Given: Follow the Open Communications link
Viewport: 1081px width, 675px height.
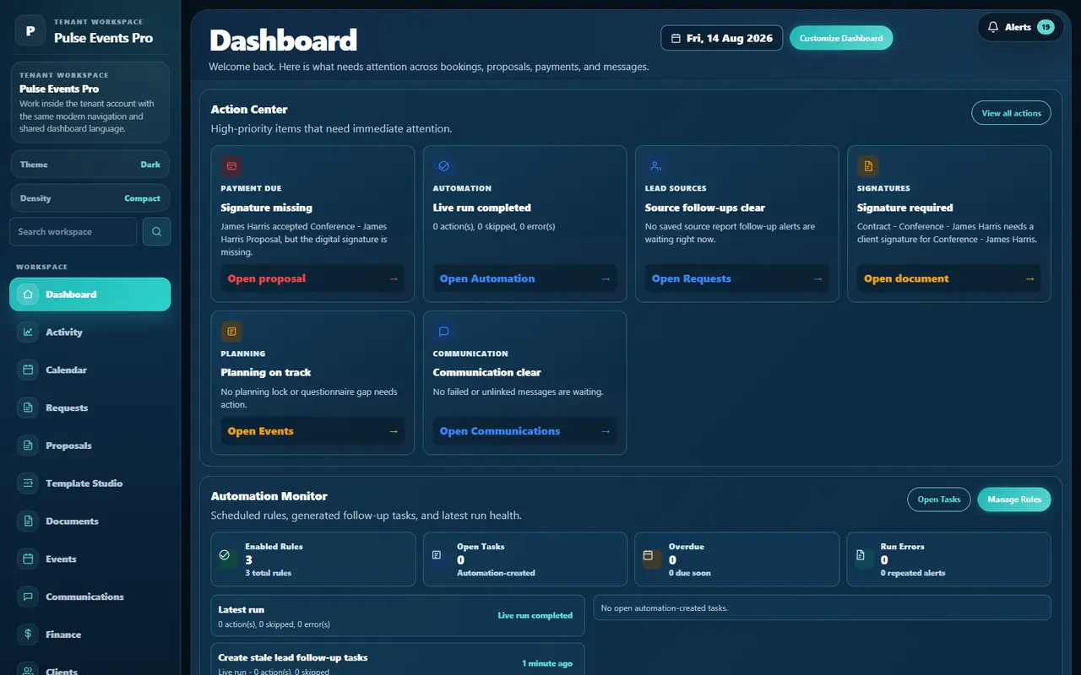Looking at the screenshot, I should 524,431.
